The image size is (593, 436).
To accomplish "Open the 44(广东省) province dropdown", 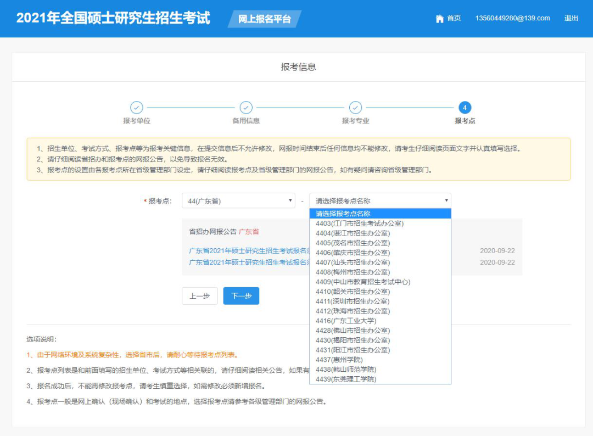I will [238, 201].
